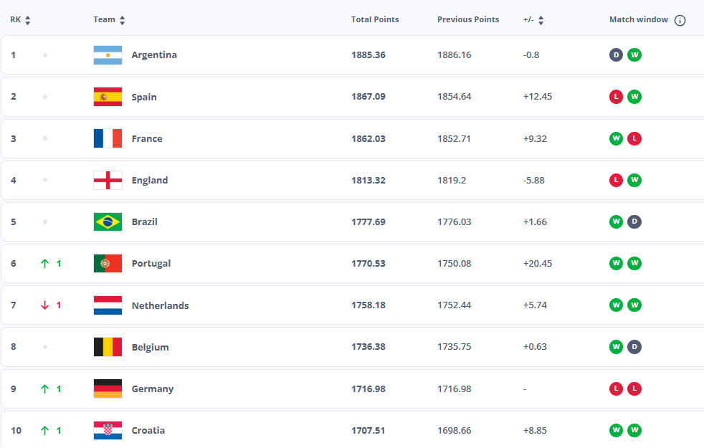
Task: Click the Previous Points column header
Action: [x=468, y=19]
